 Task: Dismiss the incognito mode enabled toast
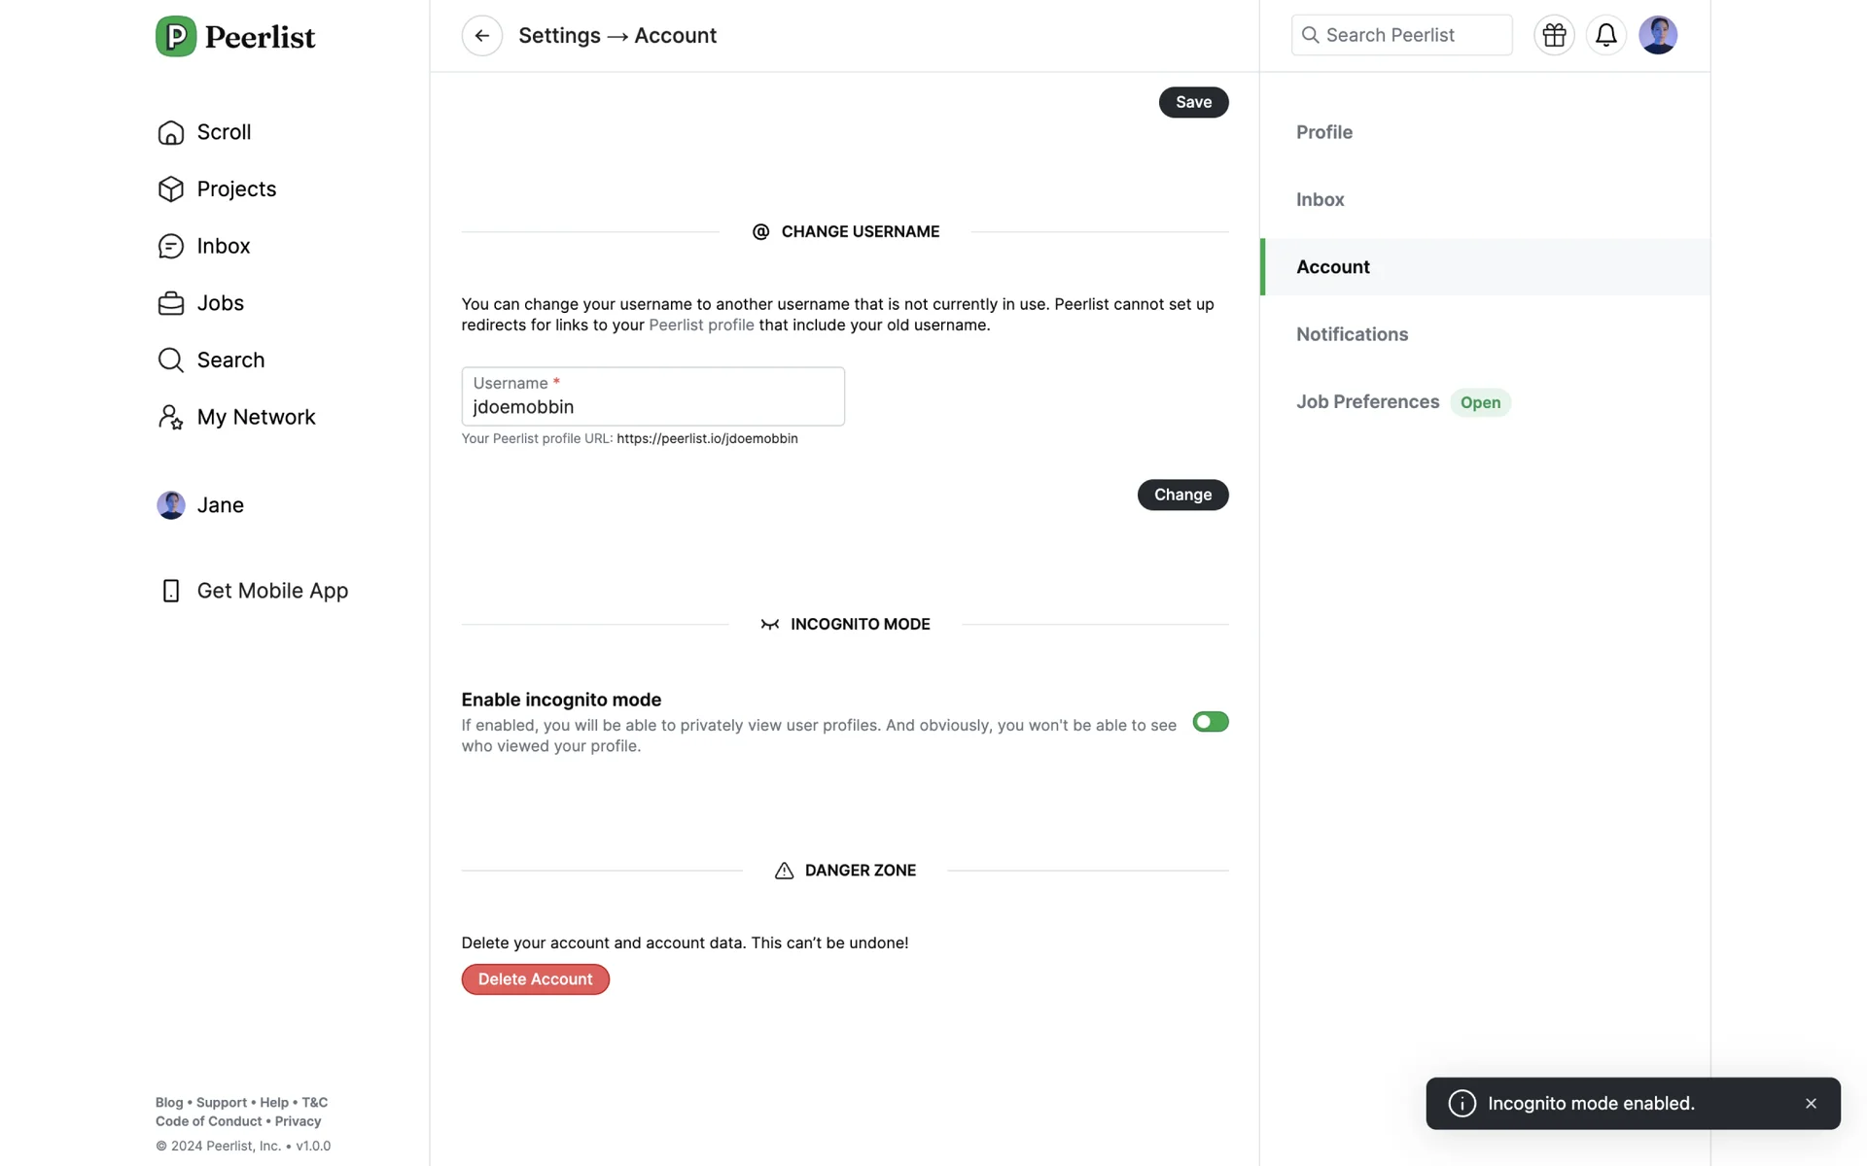(1811, 1104)
